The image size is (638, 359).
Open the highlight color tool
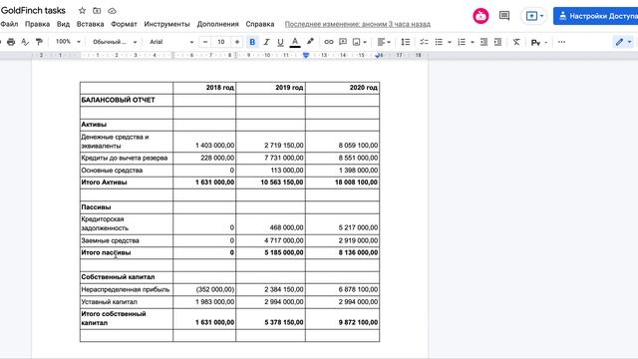[310, 42]
